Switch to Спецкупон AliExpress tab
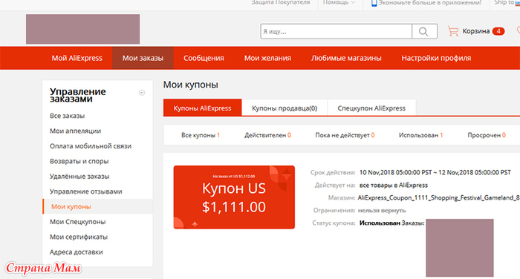The height and width of the screenshot is (279, 520). pos(371,108)
